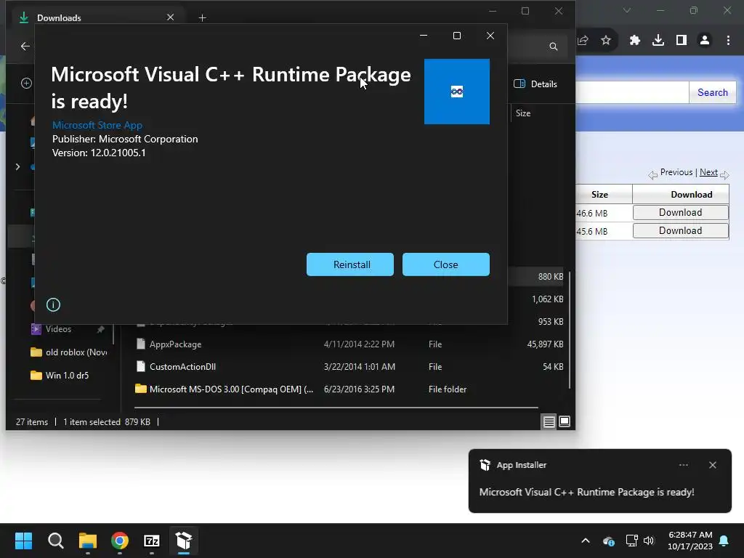Viewport: 744px width, 558px height.
Task: Open the notification bell in taskbar
Action: click(x=724, y=541)
